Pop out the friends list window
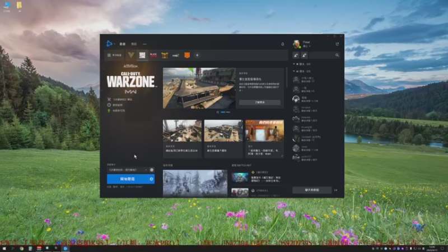Viewport: 448px width, 252px height. pos(337,44)
